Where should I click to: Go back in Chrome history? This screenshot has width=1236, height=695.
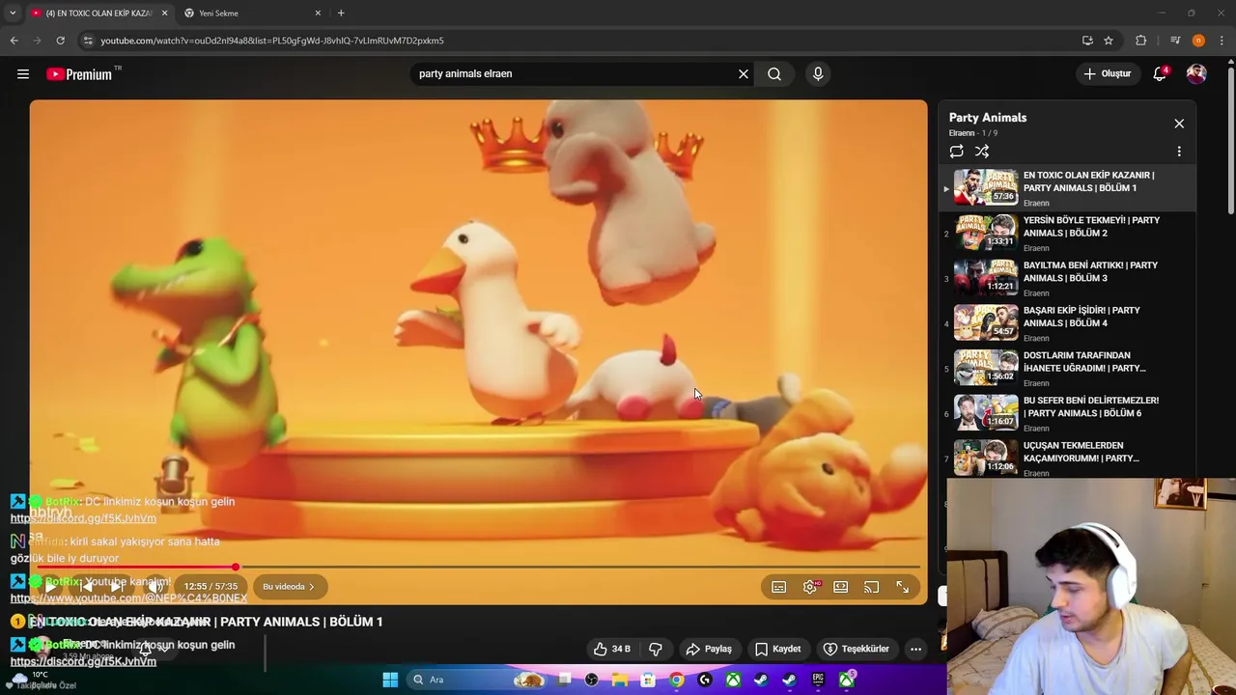point(14,41)
